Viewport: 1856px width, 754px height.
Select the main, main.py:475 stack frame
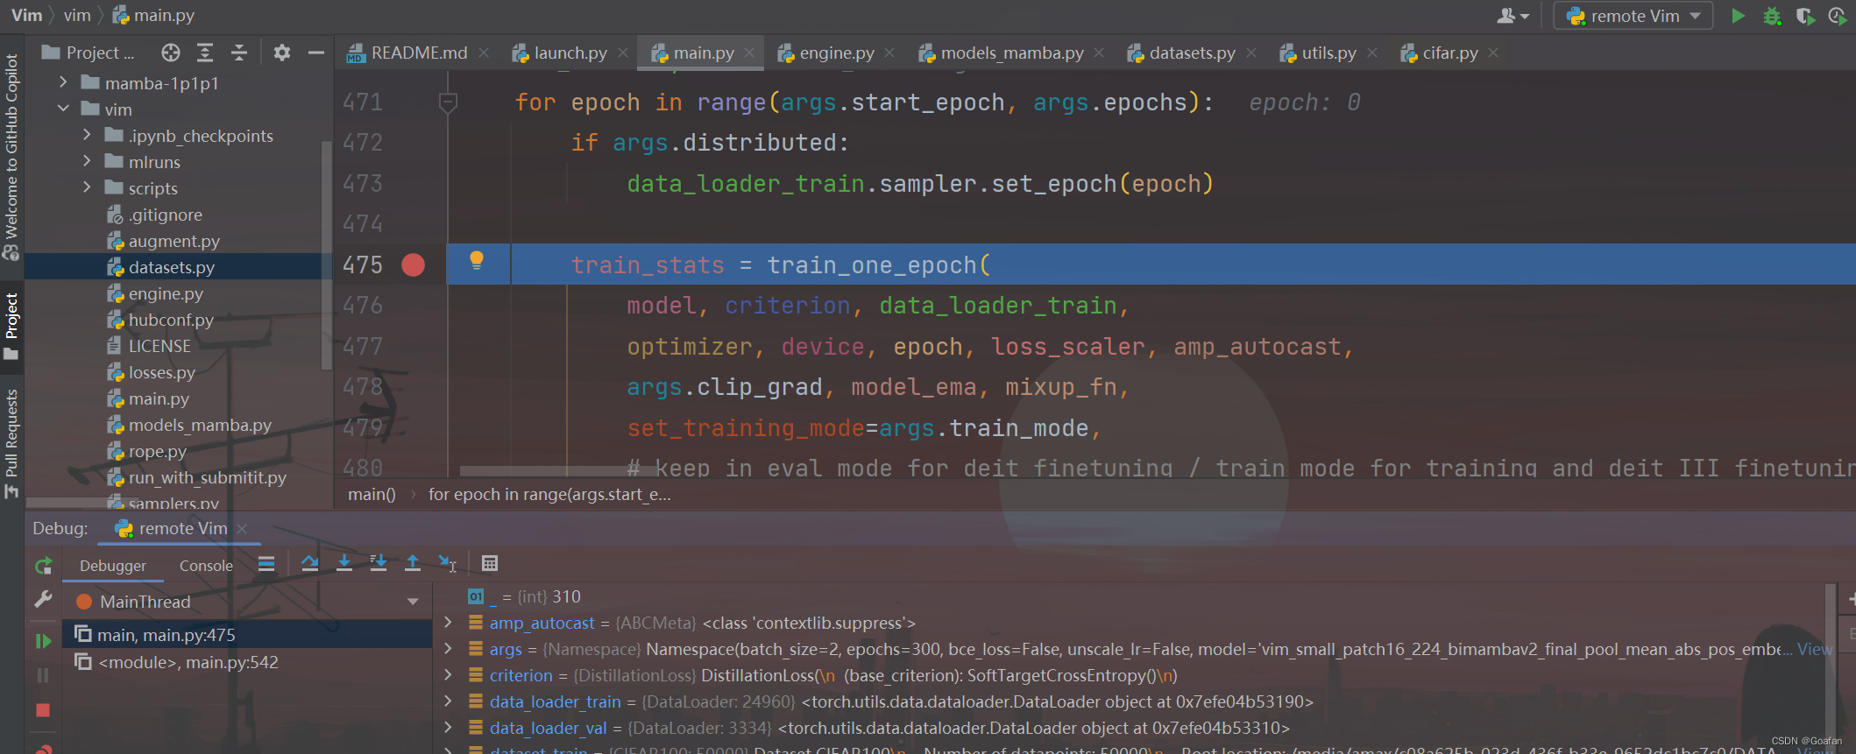pos(248,635)
